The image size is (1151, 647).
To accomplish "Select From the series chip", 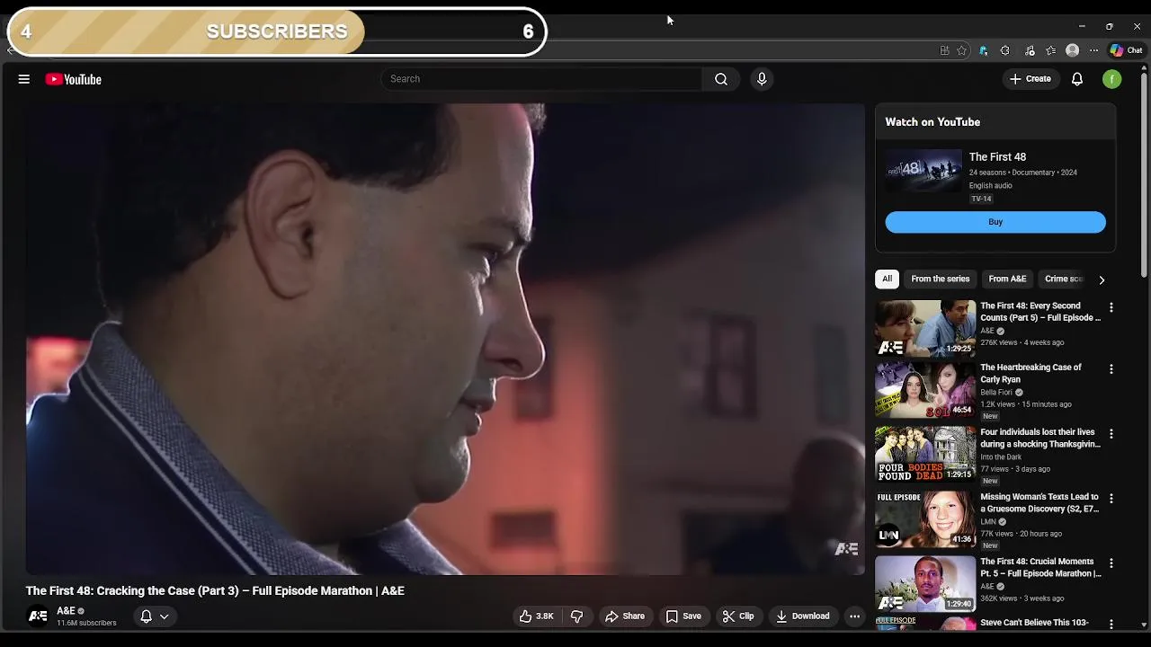I will click(941, 279).
